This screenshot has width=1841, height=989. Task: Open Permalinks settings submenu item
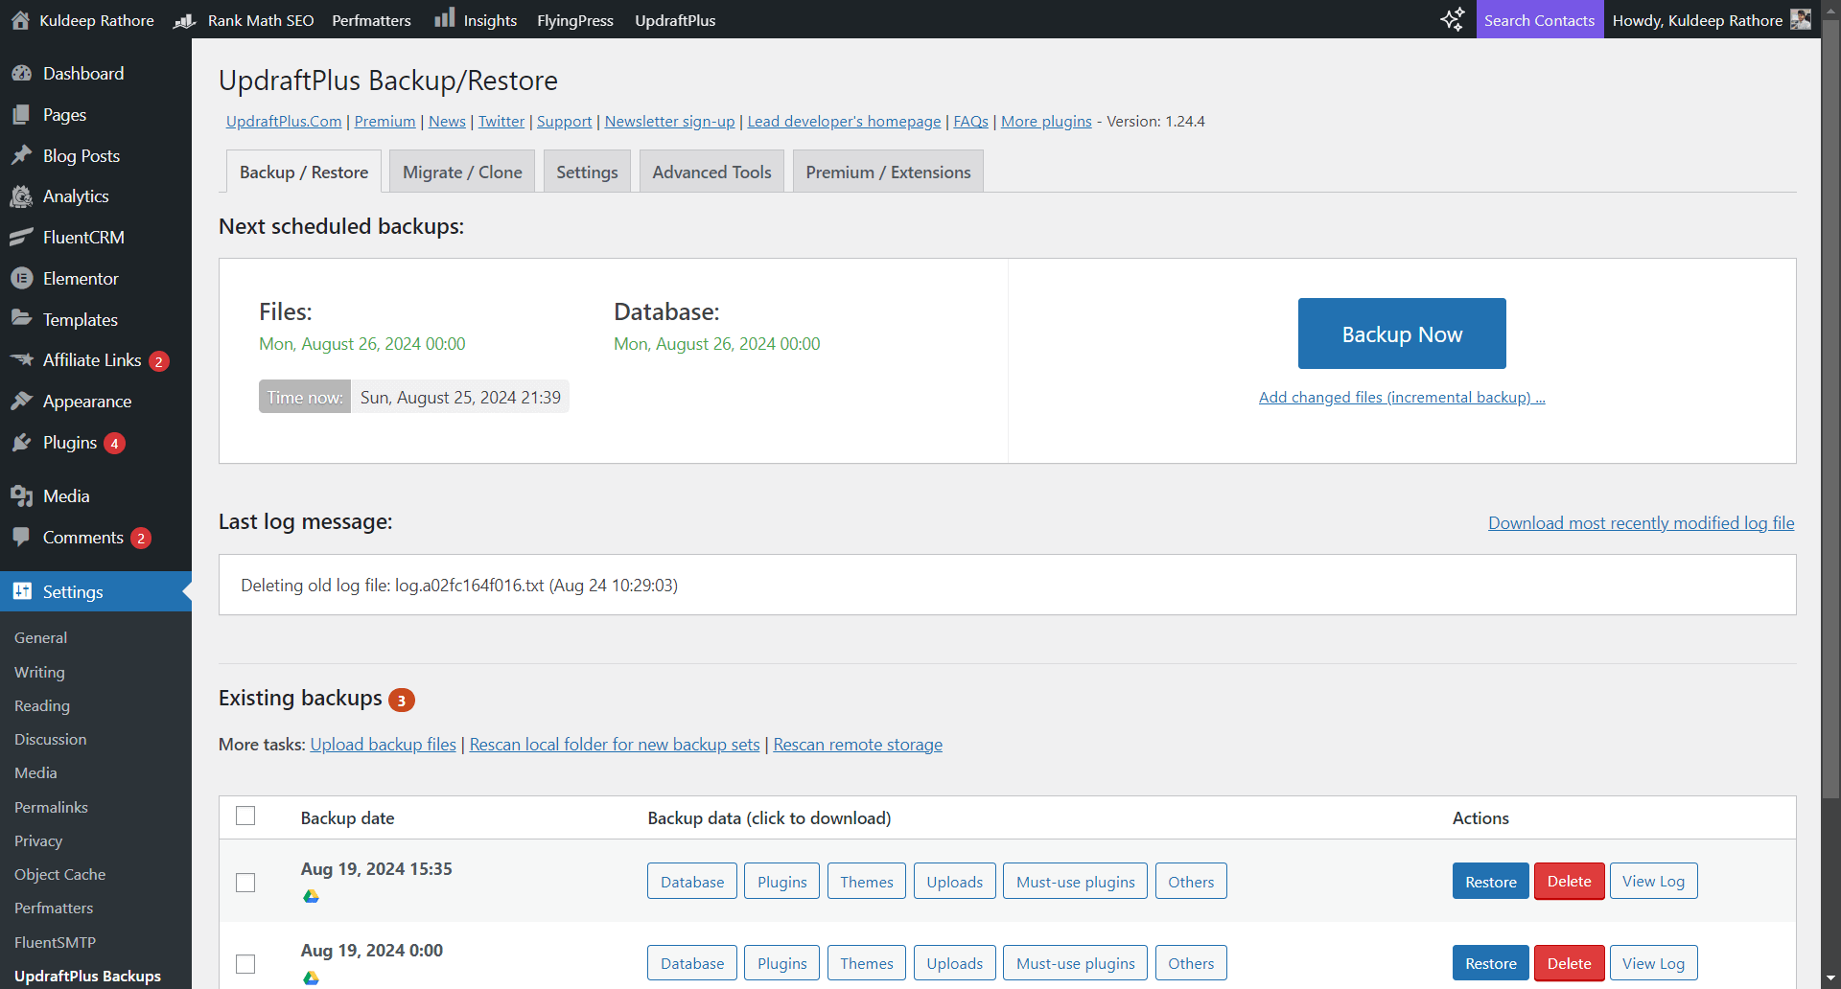(x=51, y=807)
